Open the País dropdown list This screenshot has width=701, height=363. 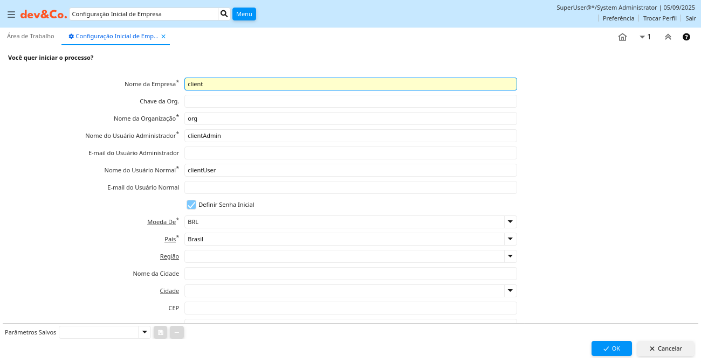(x=510, y=239)
